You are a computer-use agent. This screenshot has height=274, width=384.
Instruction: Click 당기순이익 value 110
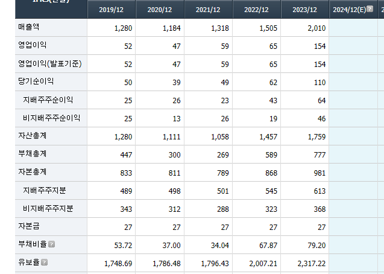(x=320, y=83)
